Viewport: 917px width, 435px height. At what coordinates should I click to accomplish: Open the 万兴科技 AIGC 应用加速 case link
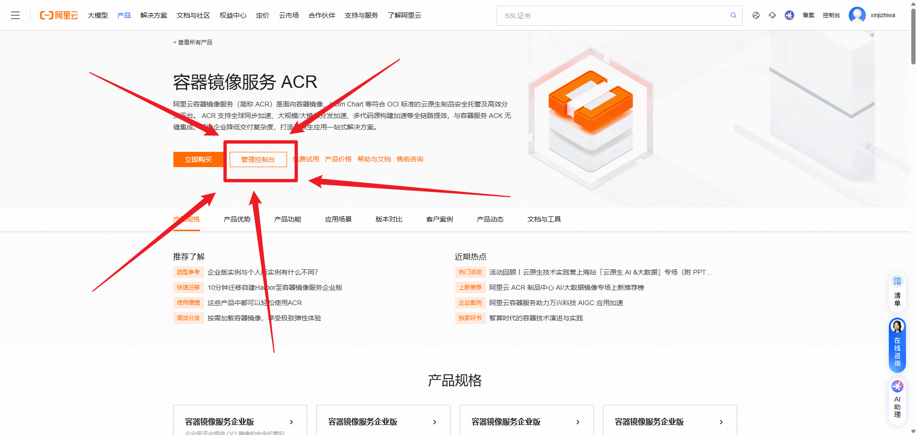556,303
